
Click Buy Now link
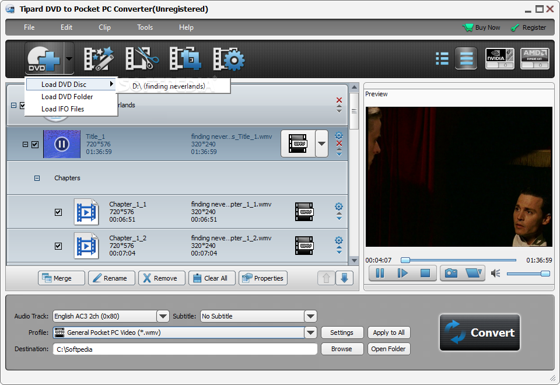[x=481, y=27]
